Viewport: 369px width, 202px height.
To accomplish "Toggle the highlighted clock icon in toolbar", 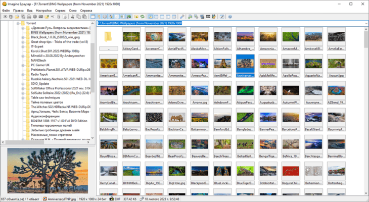I will [x=104, y=17].
